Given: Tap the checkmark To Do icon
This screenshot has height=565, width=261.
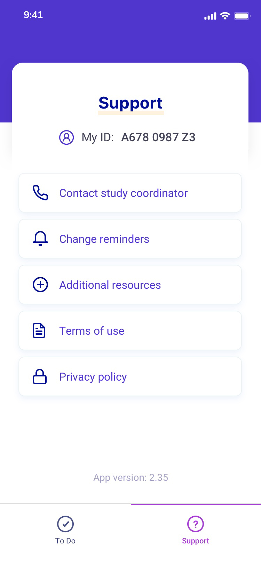Looking at the screenshot, I should (x=65, y=524).
